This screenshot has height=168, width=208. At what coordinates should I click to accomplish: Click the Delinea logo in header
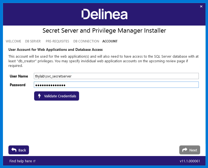[x=104, y=14]
